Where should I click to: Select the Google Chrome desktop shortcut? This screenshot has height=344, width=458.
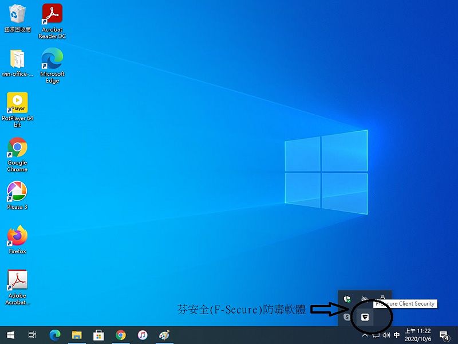17,155
